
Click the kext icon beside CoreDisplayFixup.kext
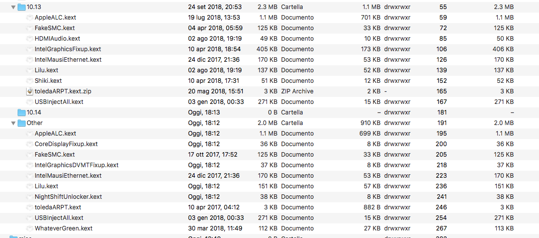[x=30, y=144]
